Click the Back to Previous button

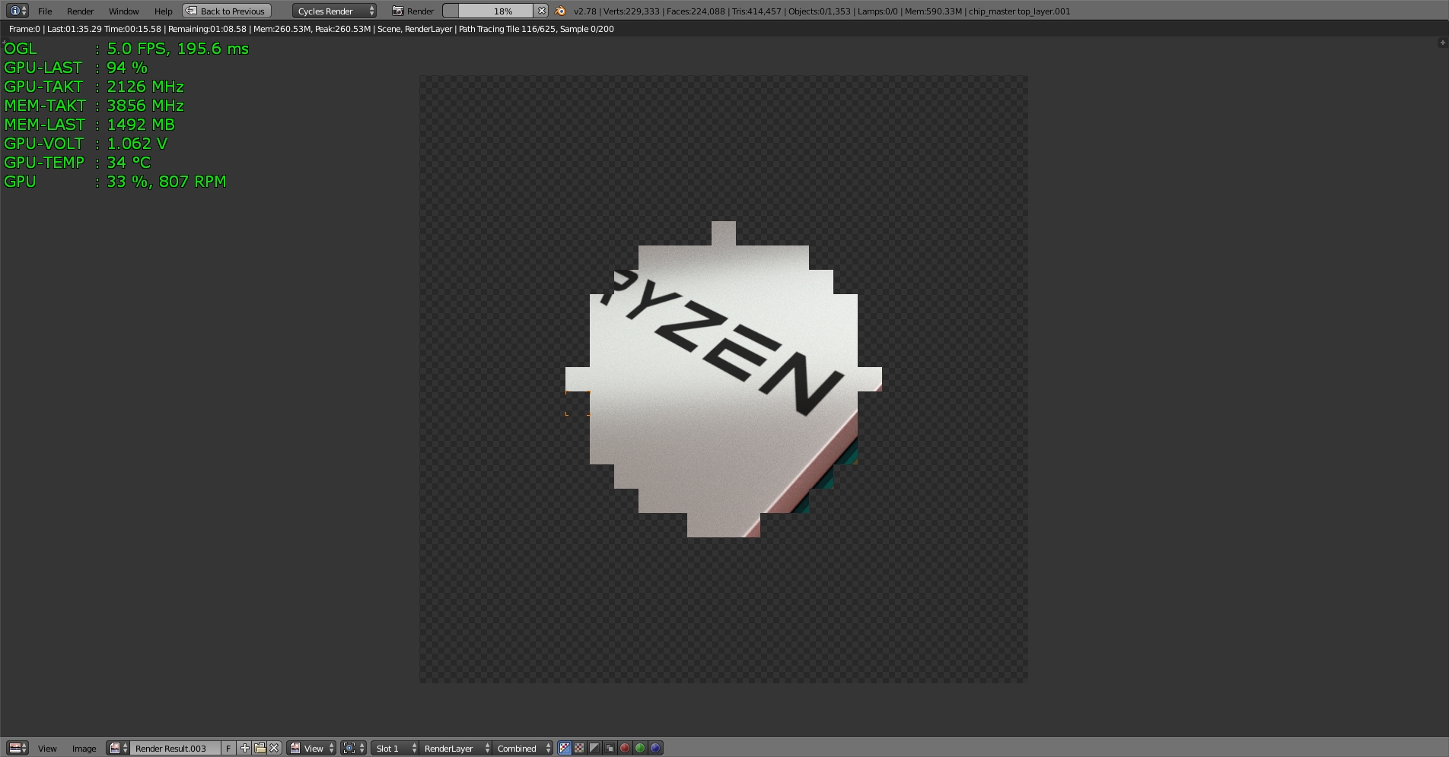click(227, 11)
